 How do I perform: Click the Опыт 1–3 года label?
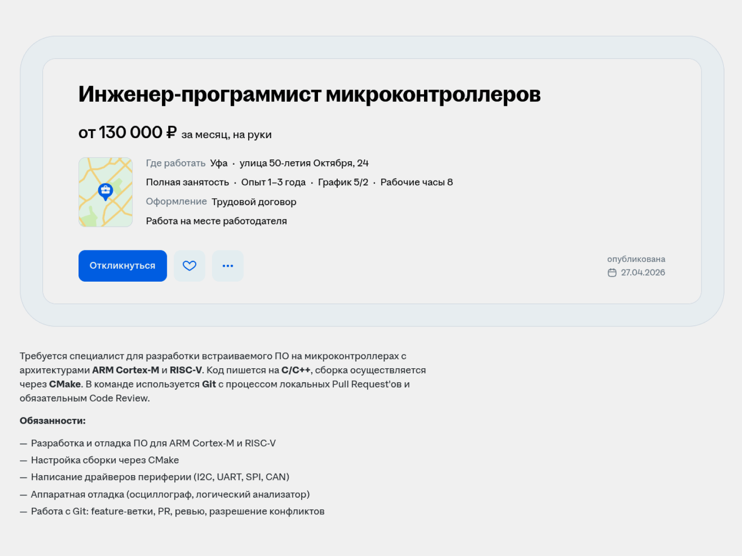[x=273, y=182]
